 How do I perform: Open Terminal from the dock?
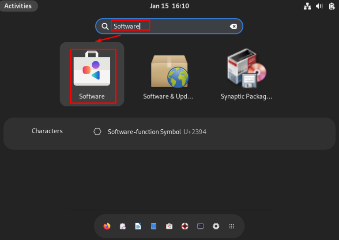[x=200, y=226]
